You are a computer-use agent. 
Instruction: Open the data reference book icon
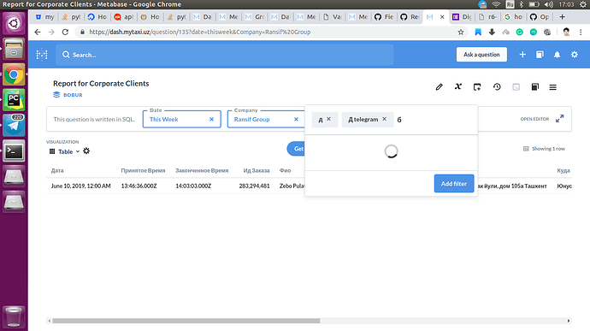[x=534, y=87]
